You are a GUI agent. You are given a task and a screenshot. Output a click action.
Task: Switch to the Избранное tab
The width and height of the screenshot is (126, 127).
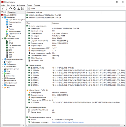(x=12, y=12)
